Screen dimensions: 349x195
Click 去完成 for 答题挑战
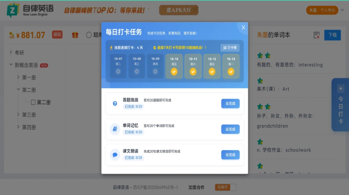(x=230, y=103)
